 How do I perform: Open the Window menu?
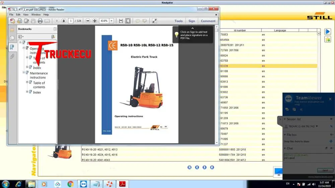(36, 15)
